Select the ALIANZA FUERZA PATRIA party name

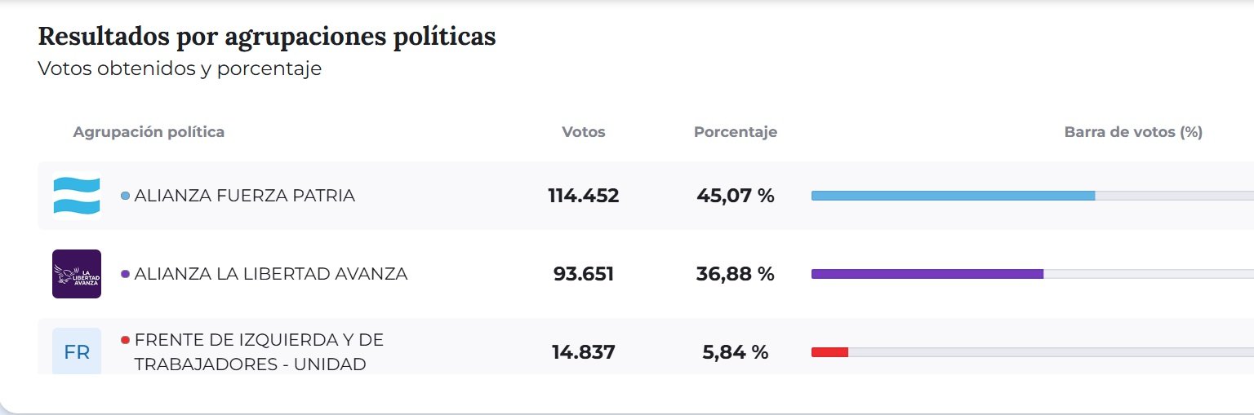(244, 196)
